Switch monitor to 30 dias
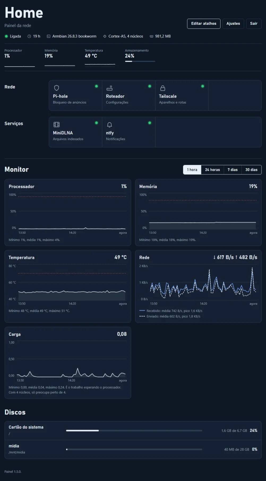 [251, 170]
